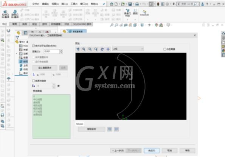Image resolution: width=225 pixels, height=157 pixels.
Task: Open SOLIDWORKS Resources home icon in task pane
Action: point(223,34)
